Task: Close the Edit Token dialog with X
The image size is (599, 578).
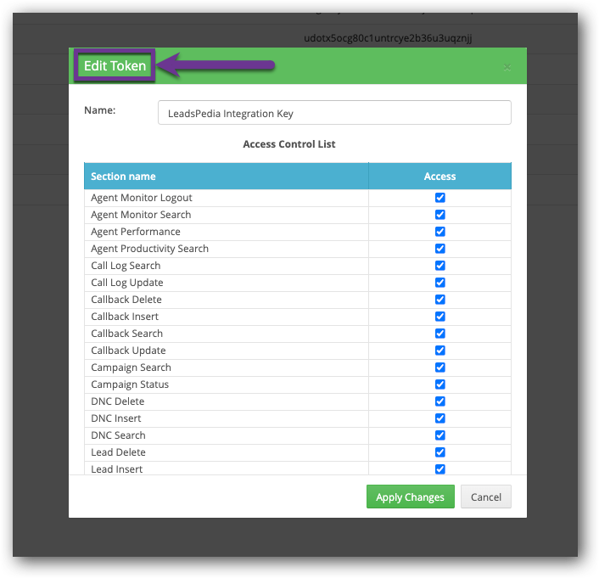Action: click(507, 67)
